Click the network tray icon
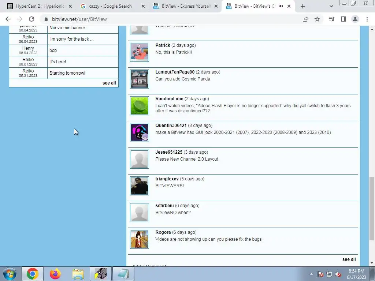The image size is (375, 281). [329, 274]
